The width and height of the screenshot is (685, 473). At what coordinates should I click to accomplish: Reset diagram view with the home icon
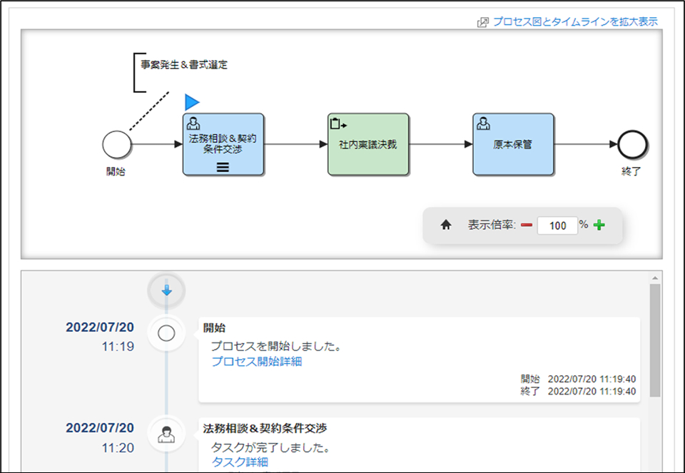coord(445,225)
